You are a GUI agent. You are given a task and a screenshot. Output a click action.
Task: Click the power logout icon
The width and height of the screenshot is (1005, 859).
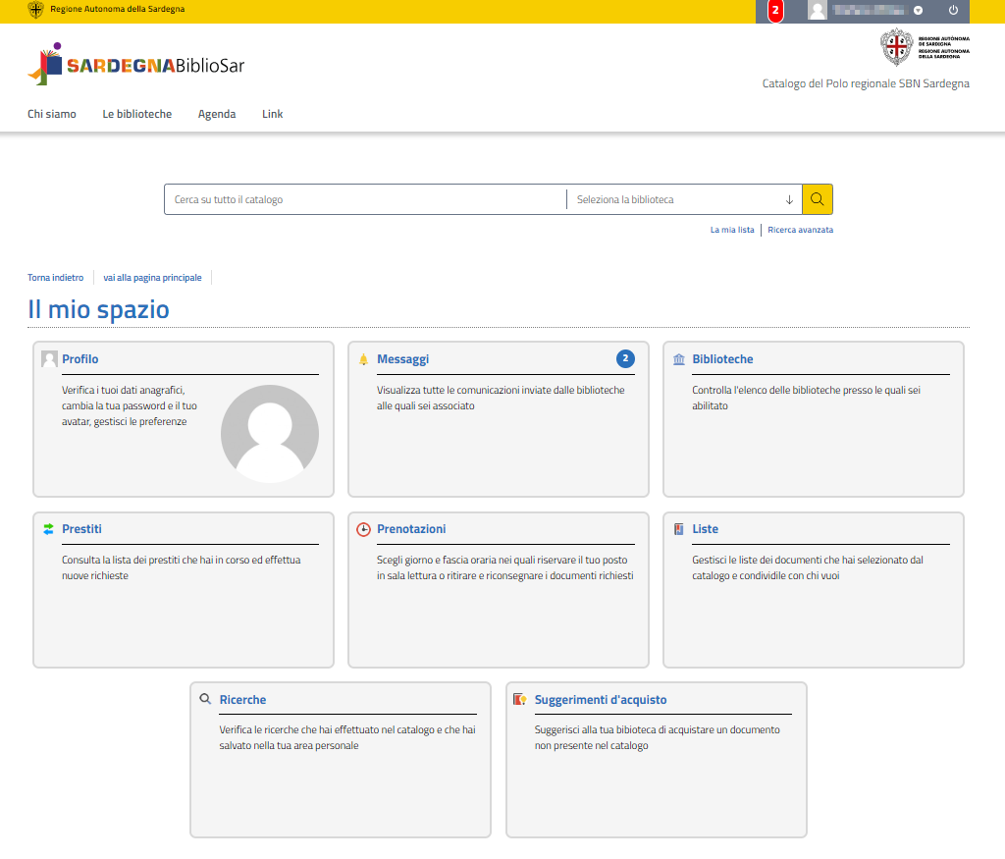click(952, 11)
